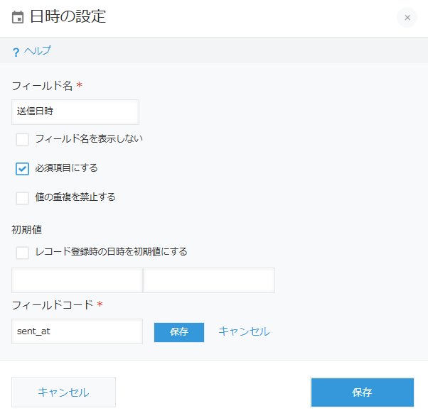Focus the フィールド名 input showing 送信日時
This screenshot has width=428, height=418.
[75, 112]
